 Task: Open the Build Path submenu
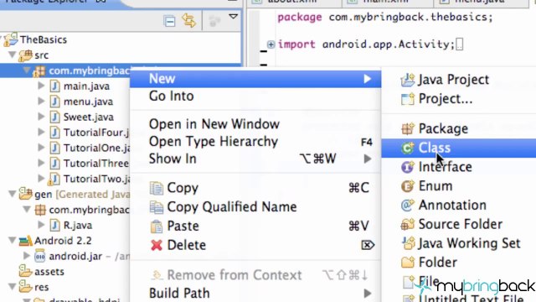pos(255,293)
